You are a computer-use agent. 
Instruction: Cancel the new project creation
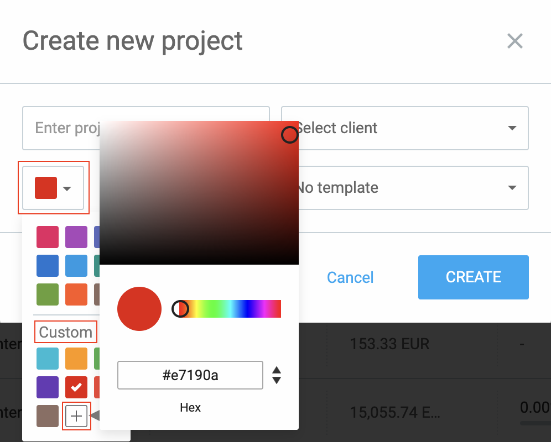tap(350, 277)
